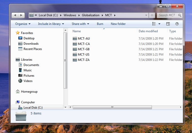Select the MCT-ZA folder name
The height and width of the screenshot is (133, 192).
pyautogui.click(x=84, y=60)
